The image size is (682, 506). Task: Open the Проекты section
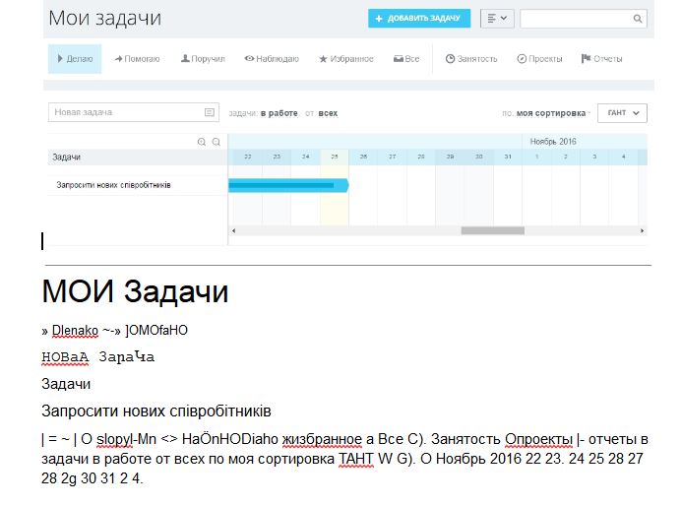tap(539, 59)
